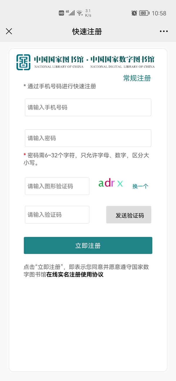Screen dimensions: 176x381
Task: Click the captcha image showing adr x
Action: click(x=111, y=183)
